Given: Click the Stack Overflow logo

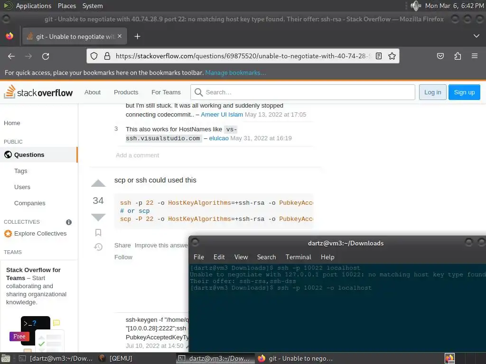Looking at the screenshot, I should coord(38,92).
